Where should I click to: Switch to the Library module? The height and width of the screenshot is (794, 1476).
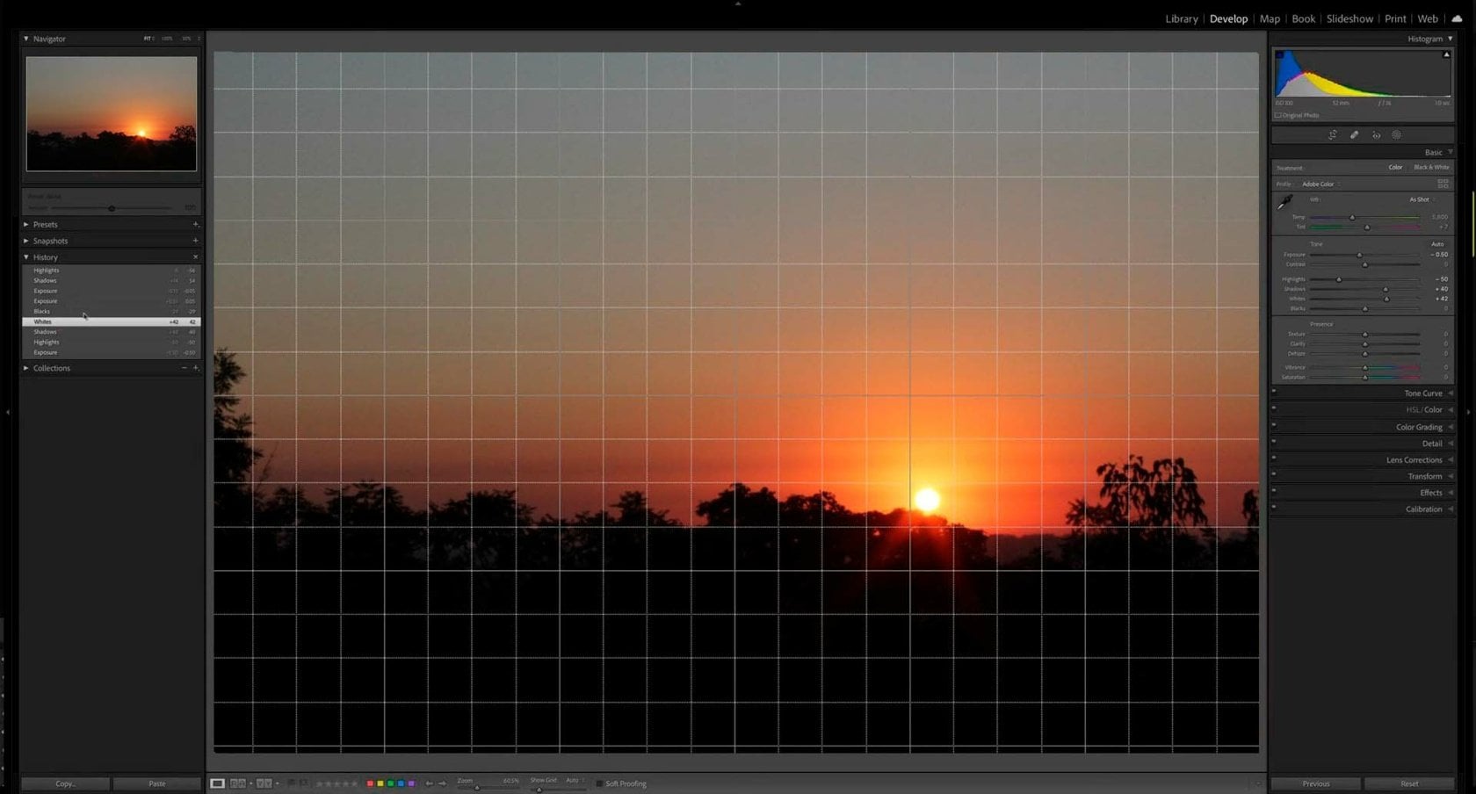point(1181,18)
